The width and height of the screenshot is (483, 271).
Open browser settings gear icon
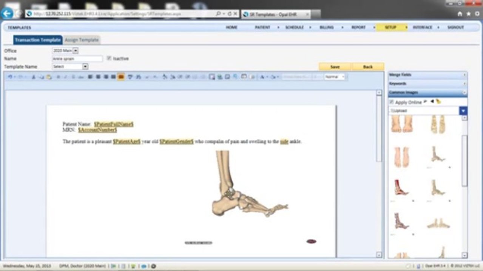click(x=477, y=14)
